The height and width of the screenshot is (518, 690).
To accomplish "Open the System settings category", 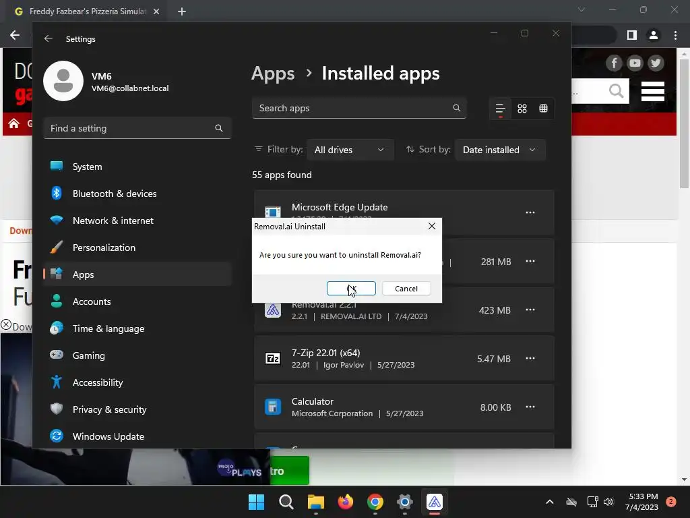I will click(137, 167).
